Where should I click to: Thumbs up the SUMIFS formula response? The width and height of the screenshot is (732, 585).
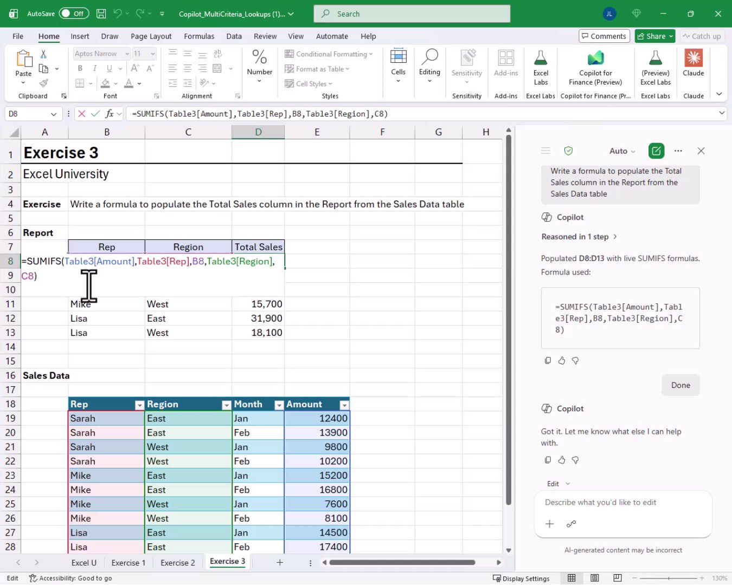coord(562,361)
